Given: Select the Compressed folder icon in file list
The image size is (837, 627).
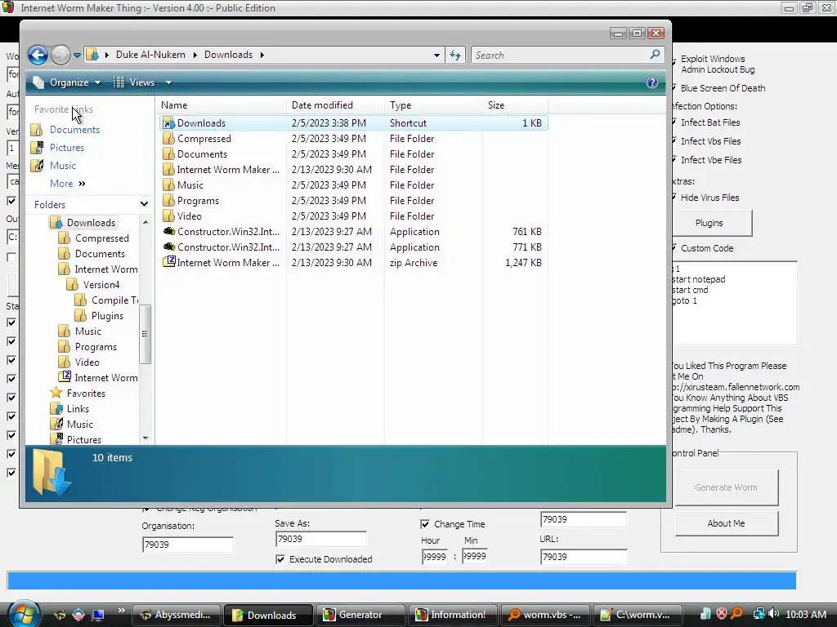Looking at the screenshot, I should point(168,139).
